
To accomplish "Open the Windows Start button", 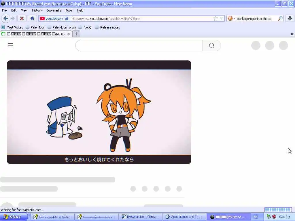I will click(x=13, y=217).
